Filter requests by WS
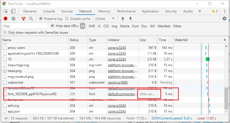 (152, 26)
